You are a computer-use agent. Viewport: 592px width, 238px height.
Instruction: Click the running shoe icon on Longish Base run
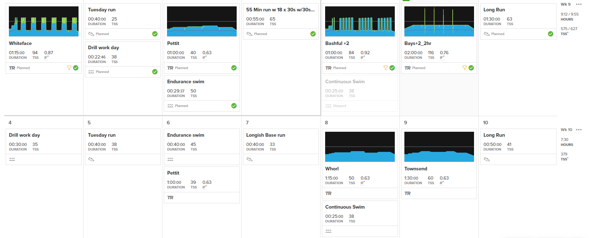click(x=249, y=159)
